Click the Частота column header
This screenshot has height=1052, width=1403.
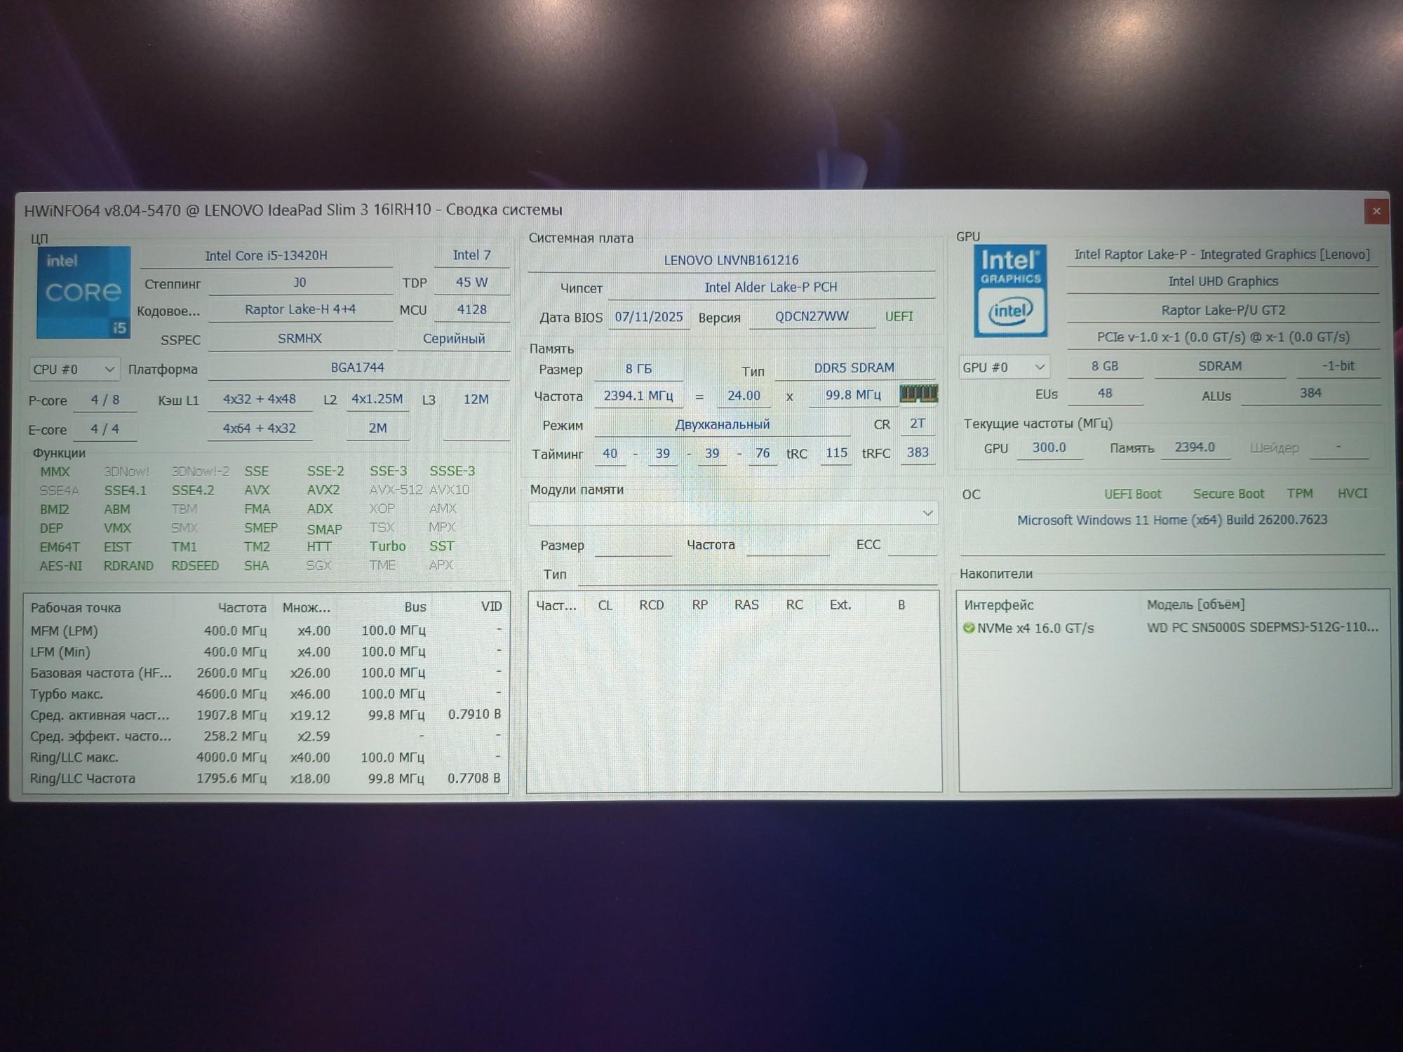tap(241, 607)
